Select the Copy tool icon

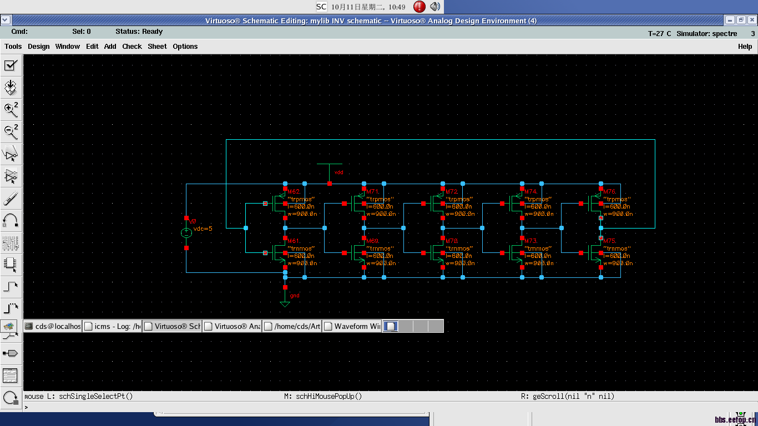[x=11, y=176]
